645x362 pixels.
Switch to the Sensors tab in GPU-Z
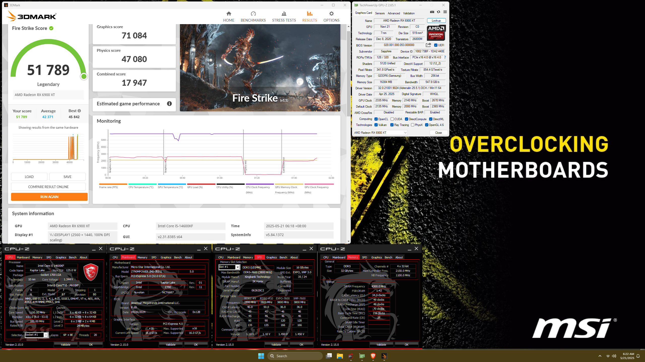pos(380,13)
